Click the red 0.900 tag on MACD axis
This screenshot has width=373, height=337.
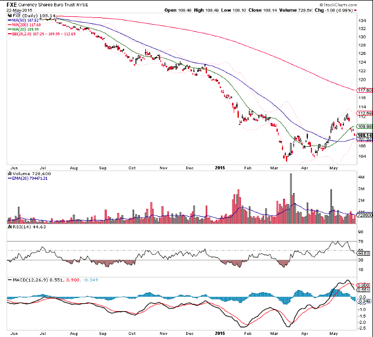pyautogui.click(x=363, y=285)
